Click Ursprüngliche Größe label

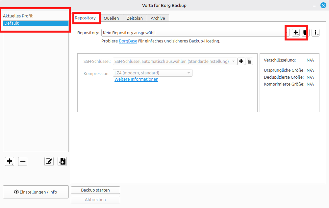284,70
